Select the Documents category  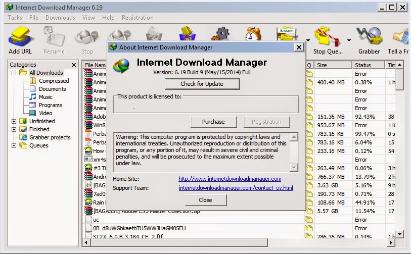(52, 89)
